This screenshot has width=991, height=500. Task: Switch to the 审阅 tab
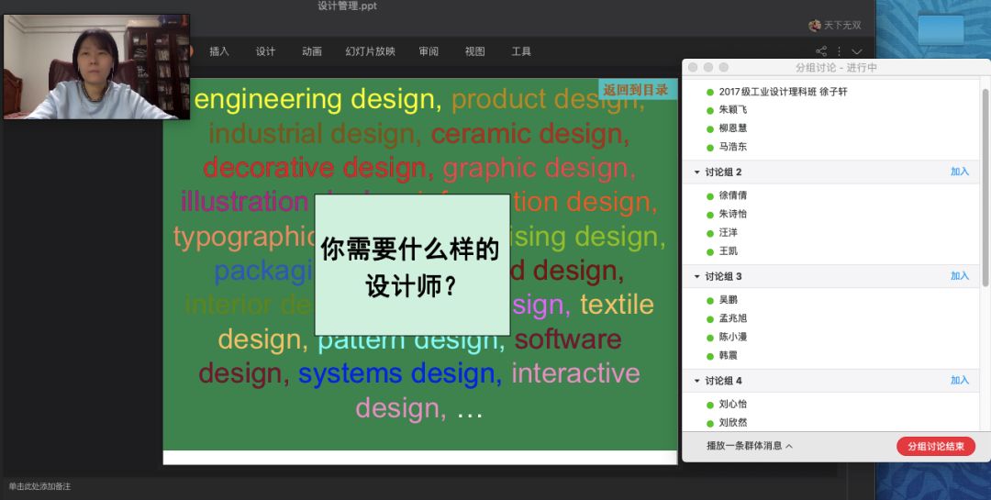click(x=429, y=51)
